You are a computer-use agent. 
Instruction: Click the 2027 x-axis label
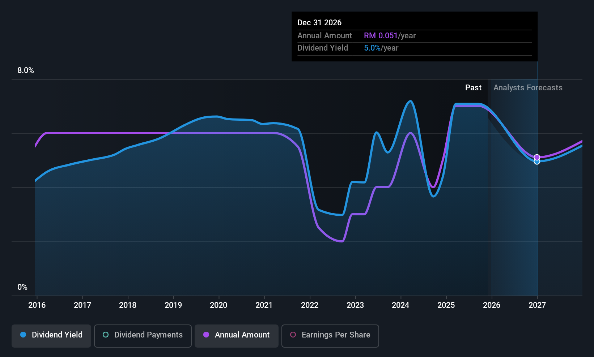pyautogui.click(x=537, y=305)
